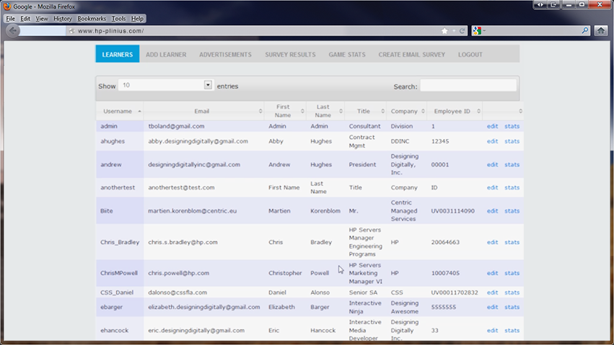Click the search magnifier icon
Image resolution: width=614 pixels, height=345 pixels.
pos(585,30)
